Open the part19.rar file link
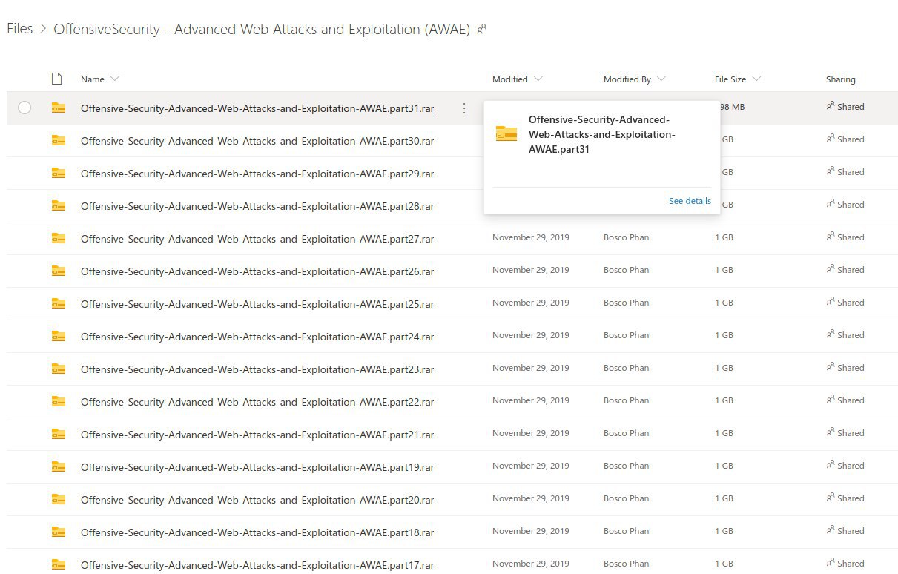 tap(257, 467)
